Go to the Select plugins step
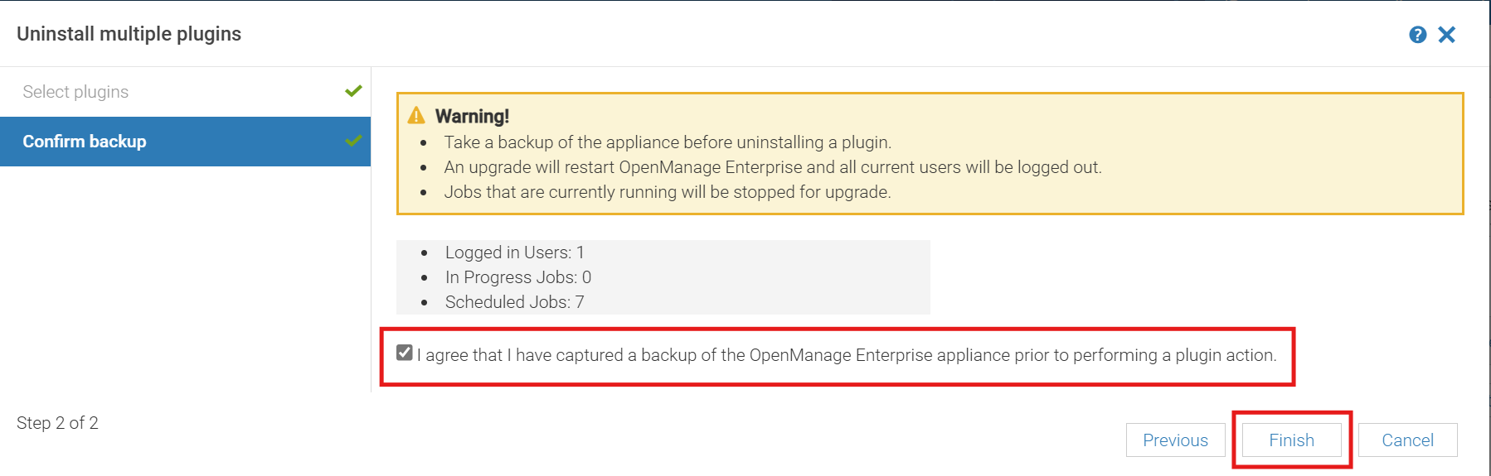 click(x=75, y=92)
